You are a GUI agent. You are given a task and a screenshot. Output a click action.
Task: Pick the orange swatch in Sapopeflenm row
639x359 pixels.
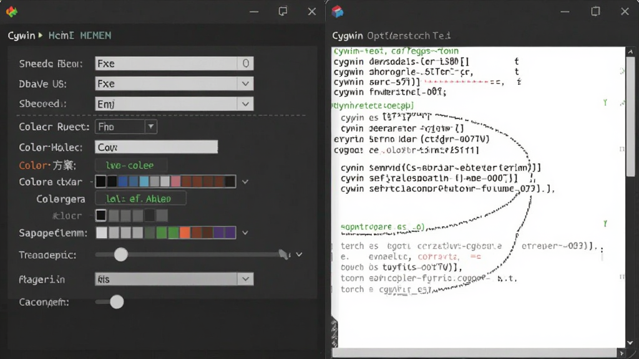point(185,232)
